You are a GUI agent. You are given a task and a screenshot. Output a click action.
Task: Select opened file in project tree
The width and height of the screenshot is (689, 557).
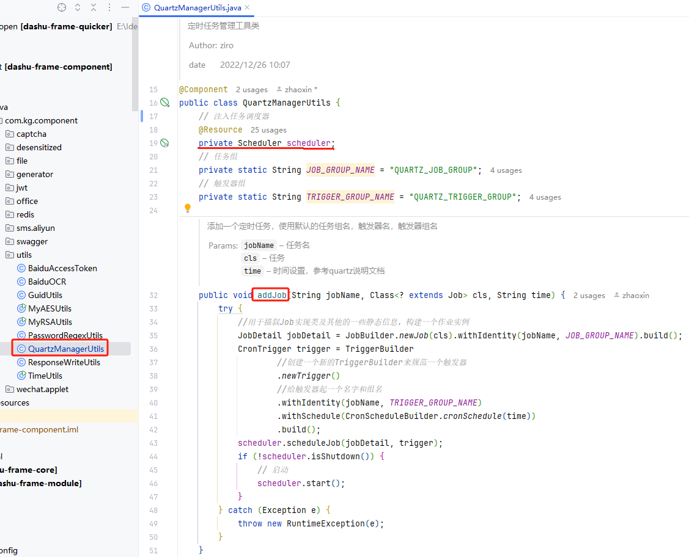tap(62, 7)
